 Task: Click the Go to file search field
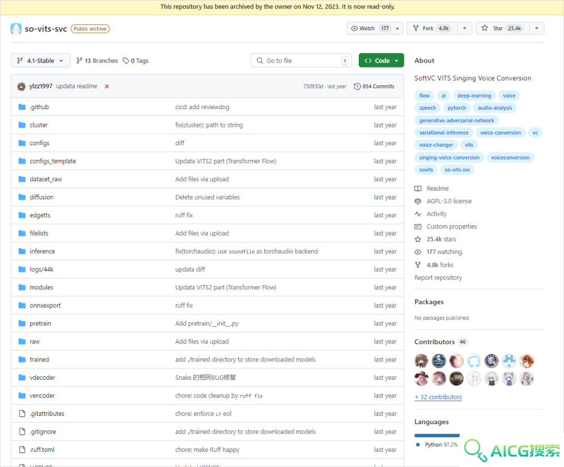pos(301,61)
